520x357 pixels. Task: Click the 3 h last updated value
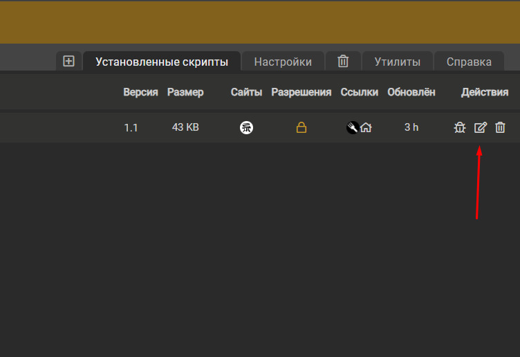point(411,127)
